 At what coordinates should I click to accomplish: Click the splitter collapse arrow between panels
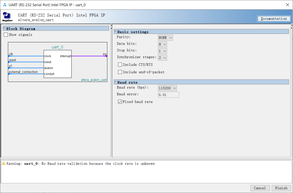[112, 25]
